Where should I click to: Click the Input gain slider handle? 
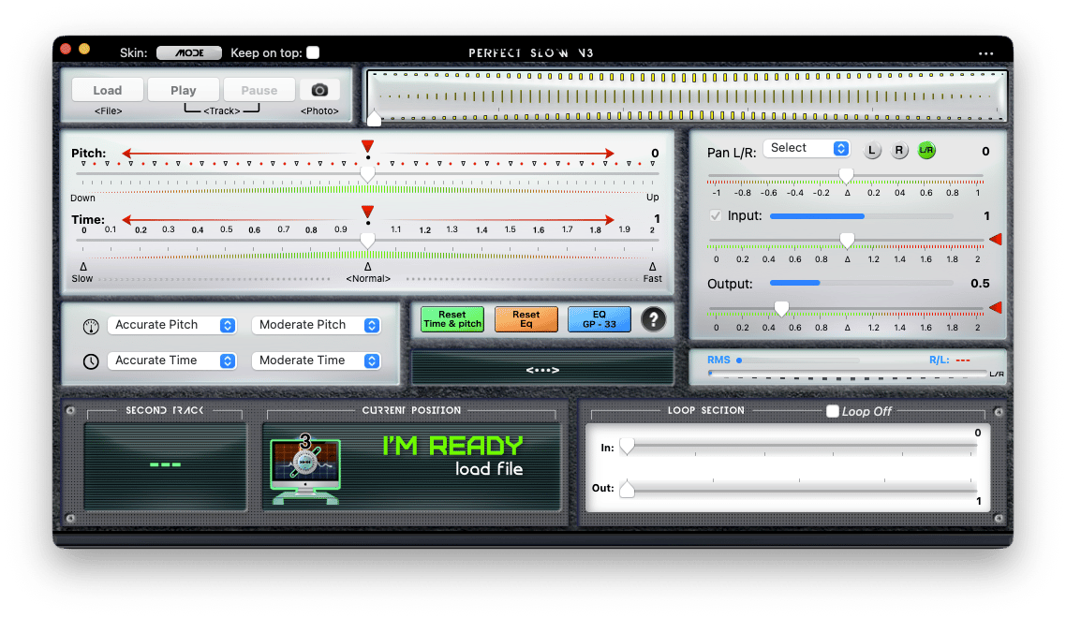coord(847,241)
